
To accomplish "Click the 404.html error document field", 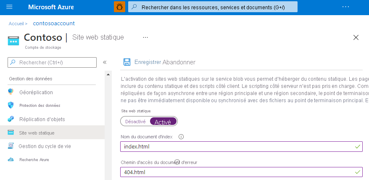I will 241,172.
